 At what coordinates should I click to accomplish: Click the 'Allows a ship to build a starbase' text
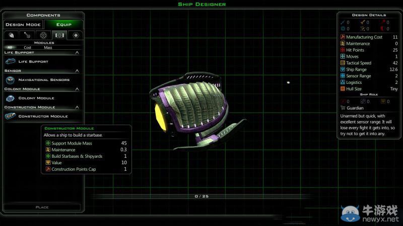[x=73, y=135]
